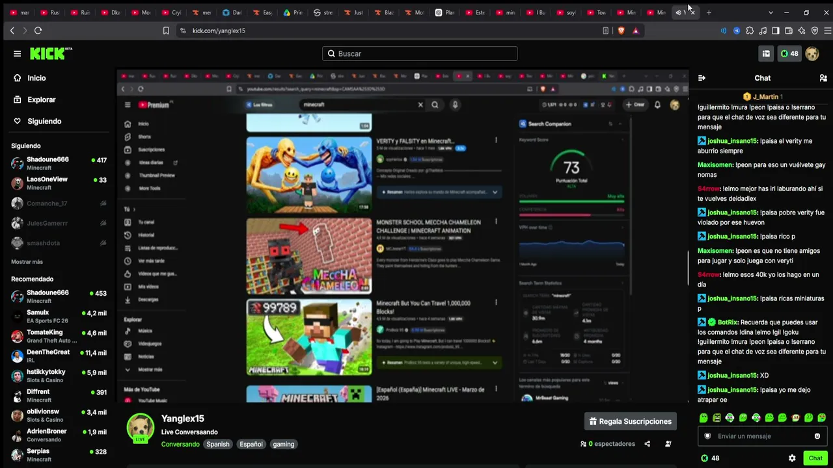Image resolution: width=833 pixels, height=468 pixels.
Task: Open DeenTheGreat recommended channel
Action: click(59, 356)
